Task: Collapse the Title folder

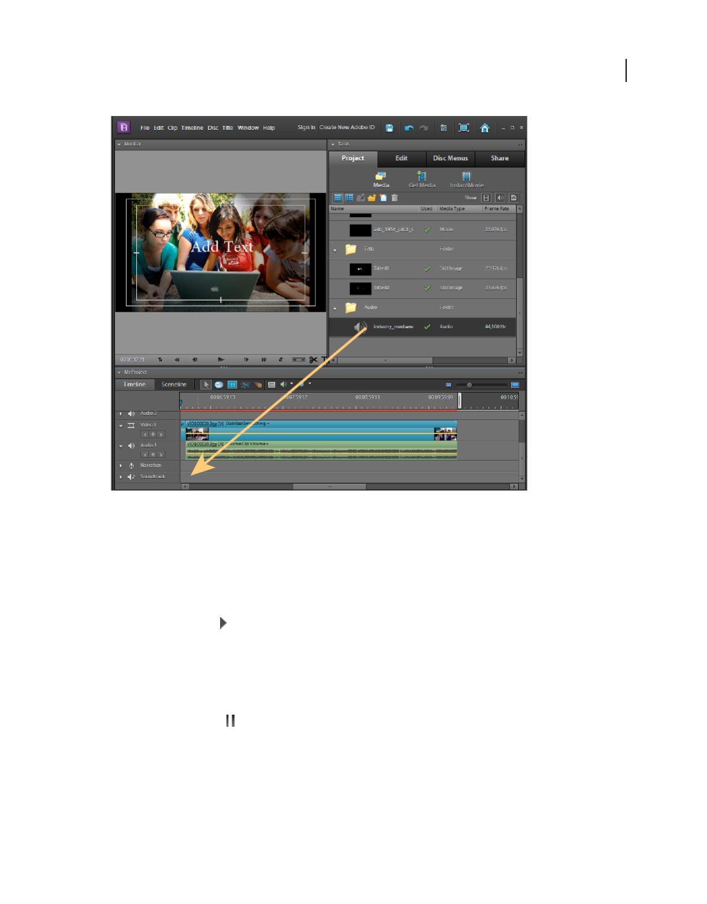Action: (334, 250)
